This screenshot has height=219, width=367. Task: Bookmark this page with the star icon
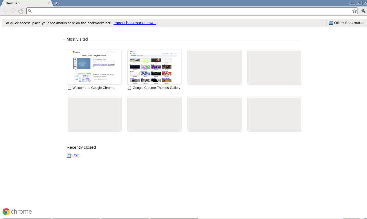pyautogui.click(x=354, y=11)
